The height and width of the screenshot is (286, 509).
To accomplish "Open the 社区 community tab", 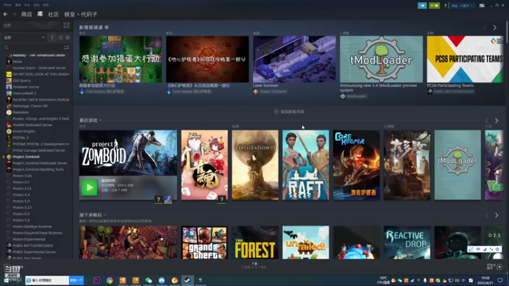I will point(53,14).
